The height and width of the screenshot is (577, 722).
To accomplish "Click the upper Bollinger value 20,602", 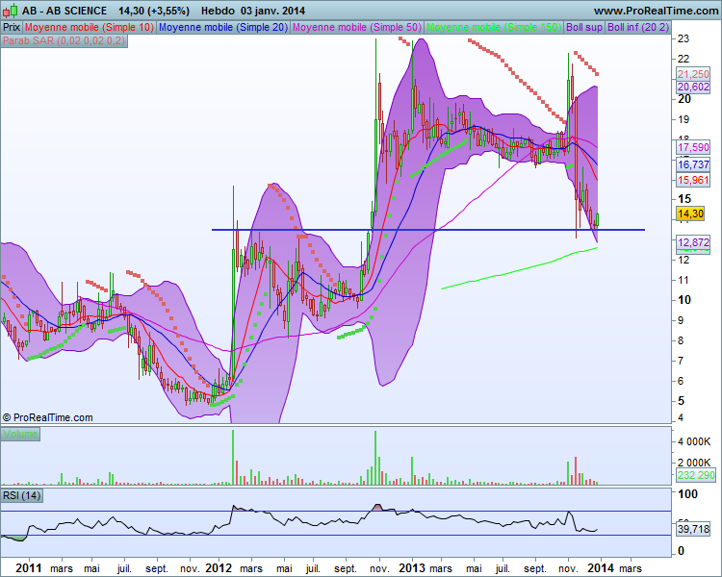I will click(x=693, y=87).
